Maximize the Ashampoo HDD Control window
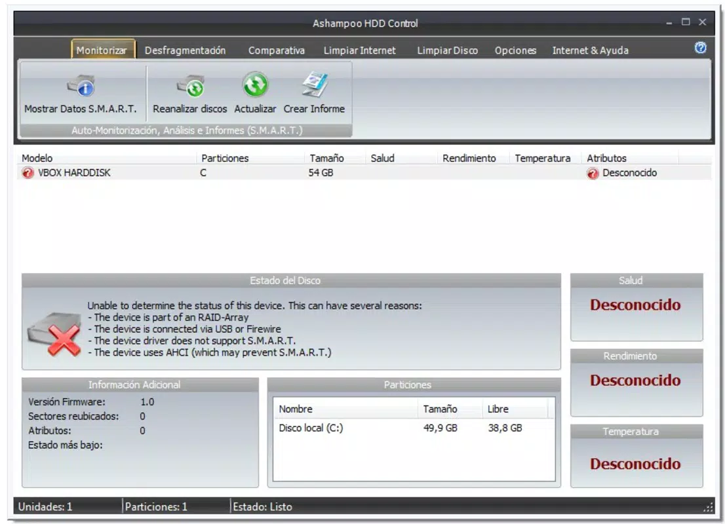The height and width of the screenshot is (524, 725). click(x=686, y=22)
